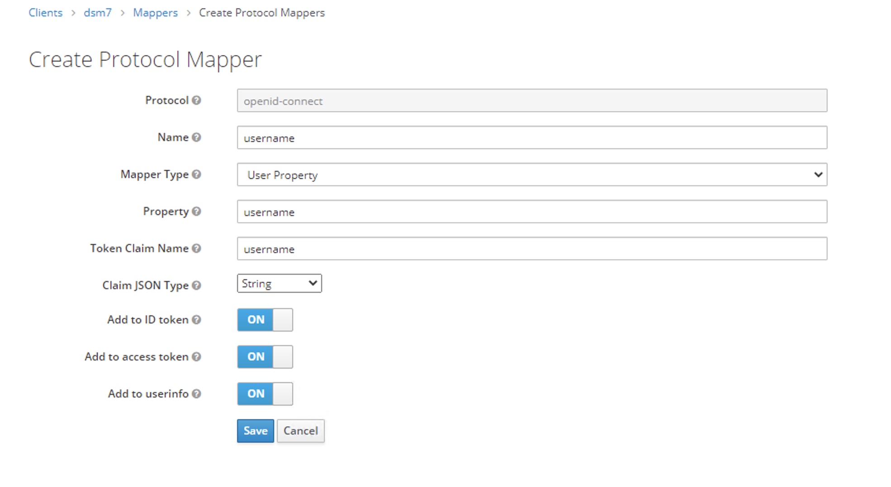Click the help icon for Add to access token
891x487 pixels.
(x=196, y=357)
